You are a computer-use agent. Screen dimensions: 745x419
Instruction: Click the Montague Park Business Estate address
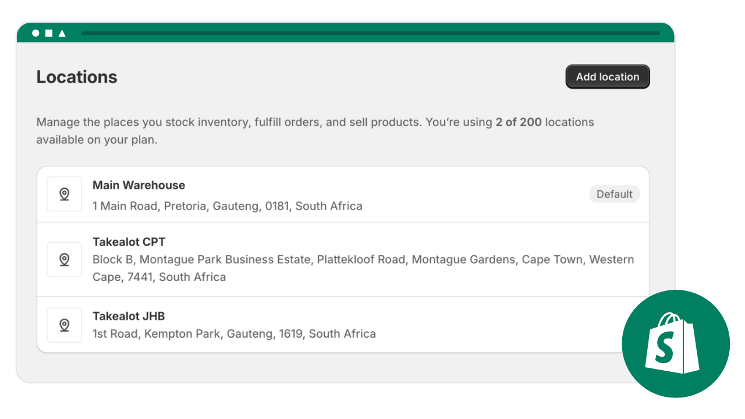pos(363,260)
